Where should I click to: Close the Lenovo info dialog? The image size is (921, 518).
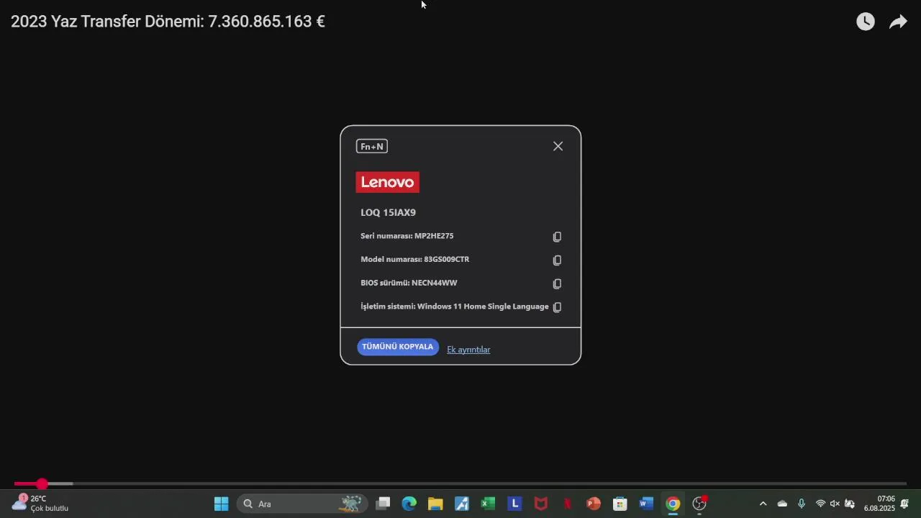click(558, 146)
